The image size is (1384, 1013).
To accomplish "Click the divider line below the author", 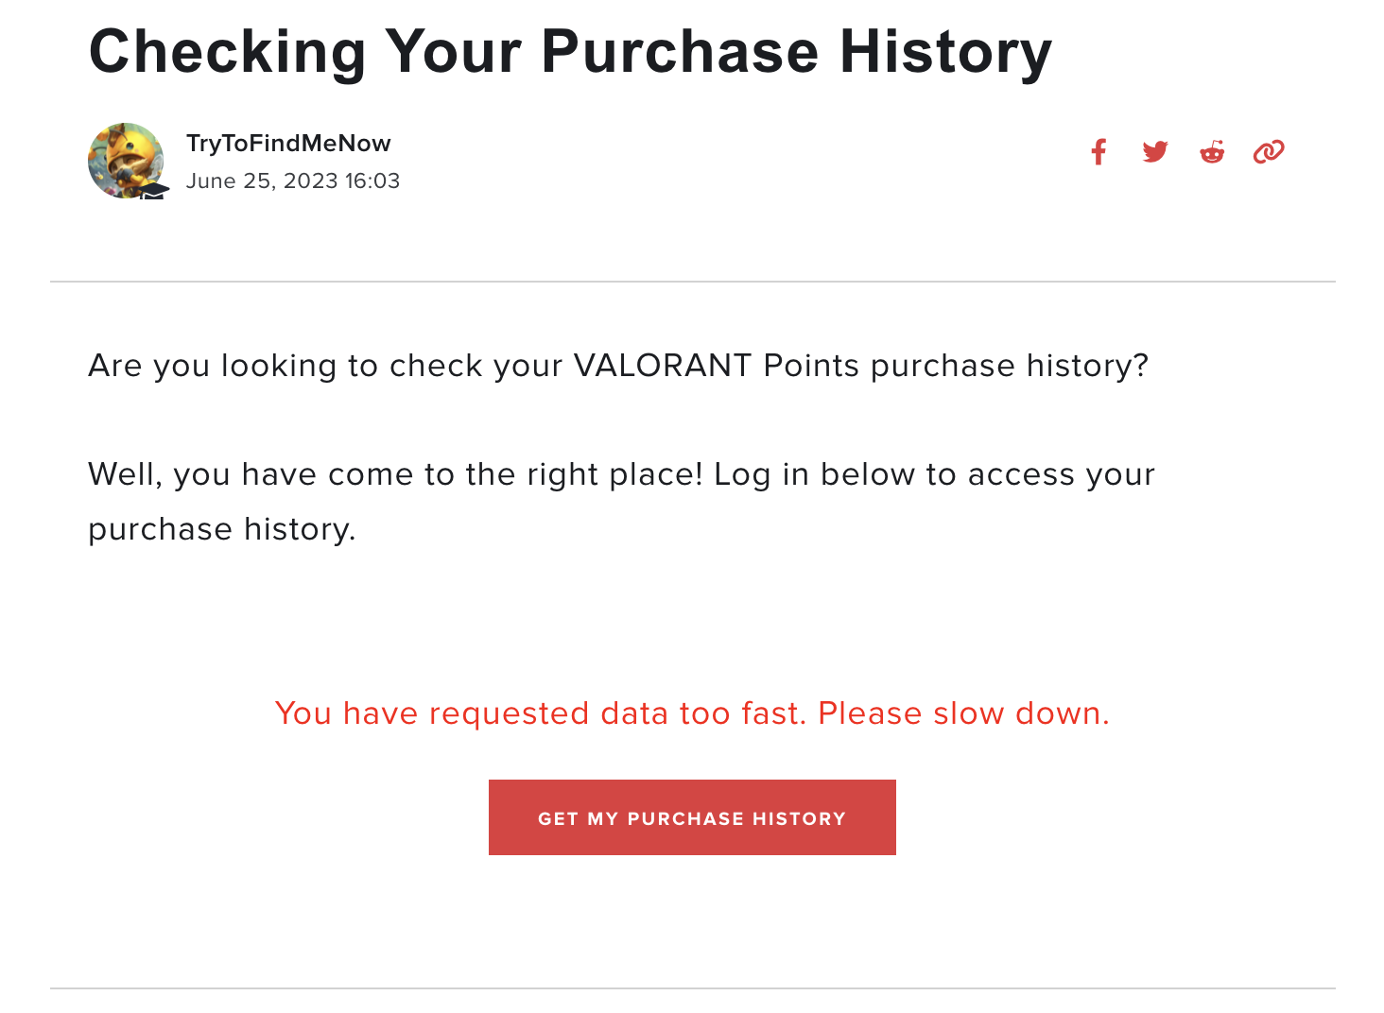I will (692, 282).
